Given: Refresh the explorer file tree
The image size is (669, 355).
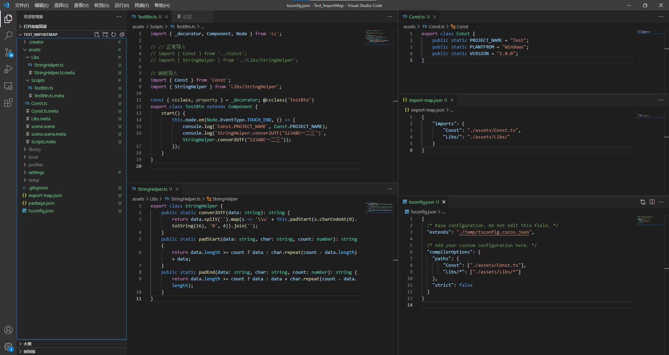Looking at the screenshot, I should click(114, 35).
